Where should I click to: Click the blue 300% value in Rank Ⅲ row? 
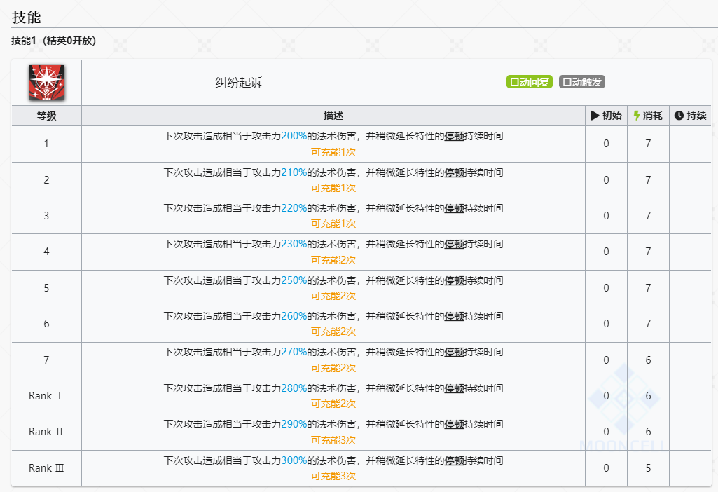[x=294, y=460]
